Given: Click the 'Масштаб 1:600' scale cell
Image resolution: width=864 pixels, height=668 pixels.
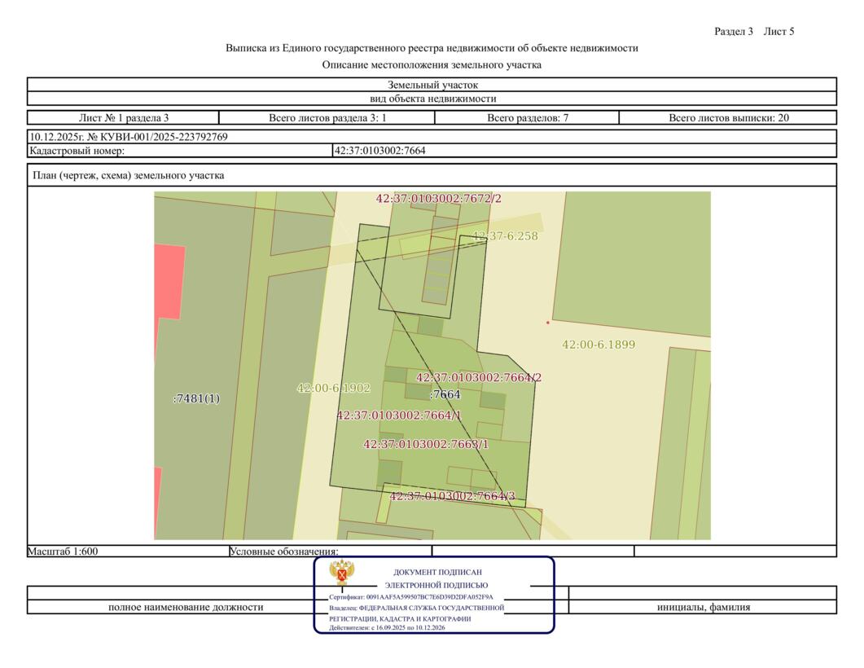Looking at the screenshot, I should 64,552.
